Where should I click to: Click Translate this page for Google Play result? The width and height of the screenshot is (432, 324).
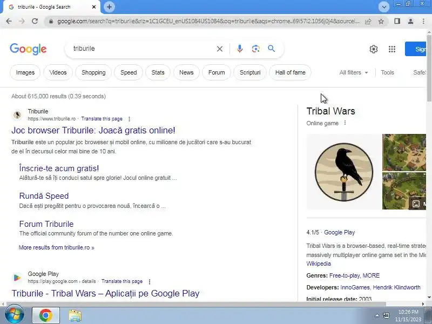122,281
